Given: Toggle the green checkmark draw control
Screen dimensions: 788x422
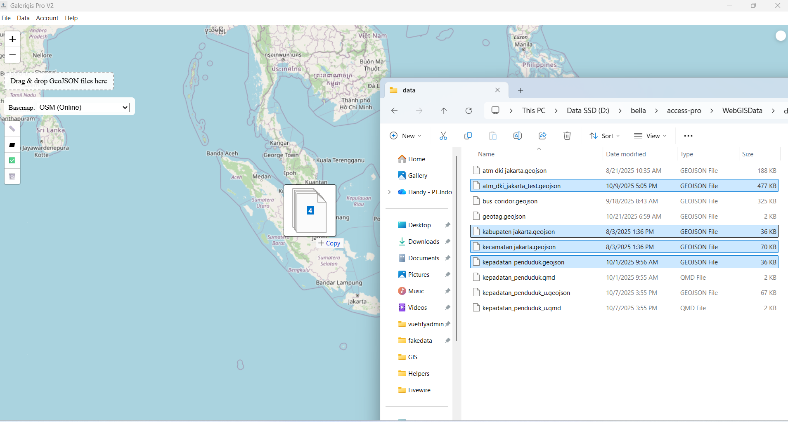Looking at the screenshot, I should pos(12,160).
